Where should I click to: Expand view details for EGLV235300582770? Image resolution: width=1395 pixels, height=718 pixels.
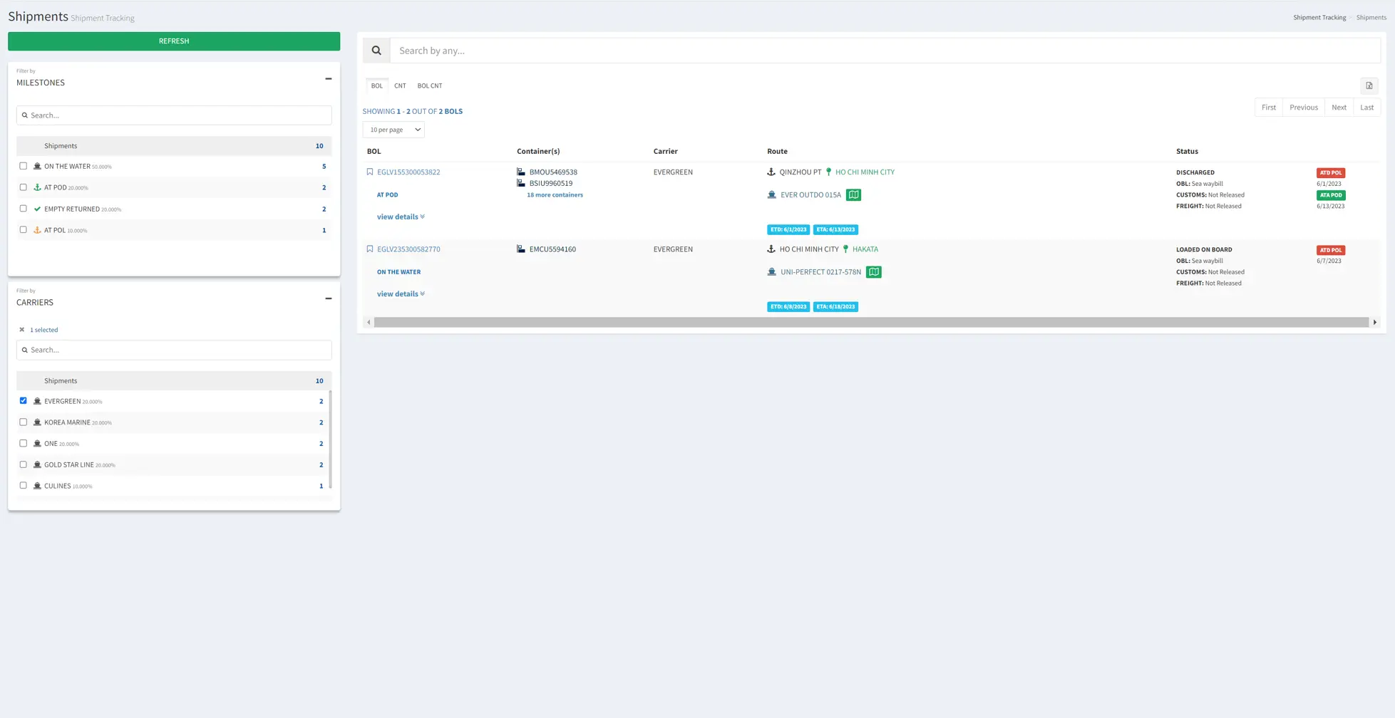point(401,293)
